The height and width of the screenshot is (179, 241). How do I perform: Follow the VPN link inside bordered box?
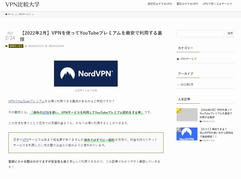coord(25,140)
